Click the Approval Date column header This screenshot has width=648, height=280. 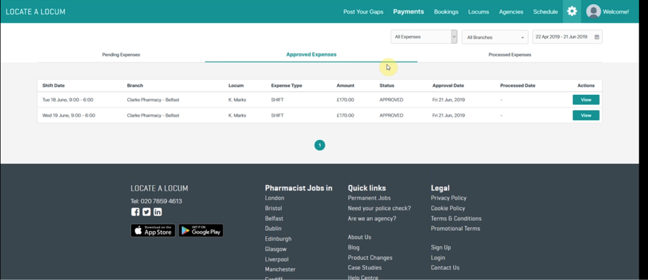coord(448,86)
